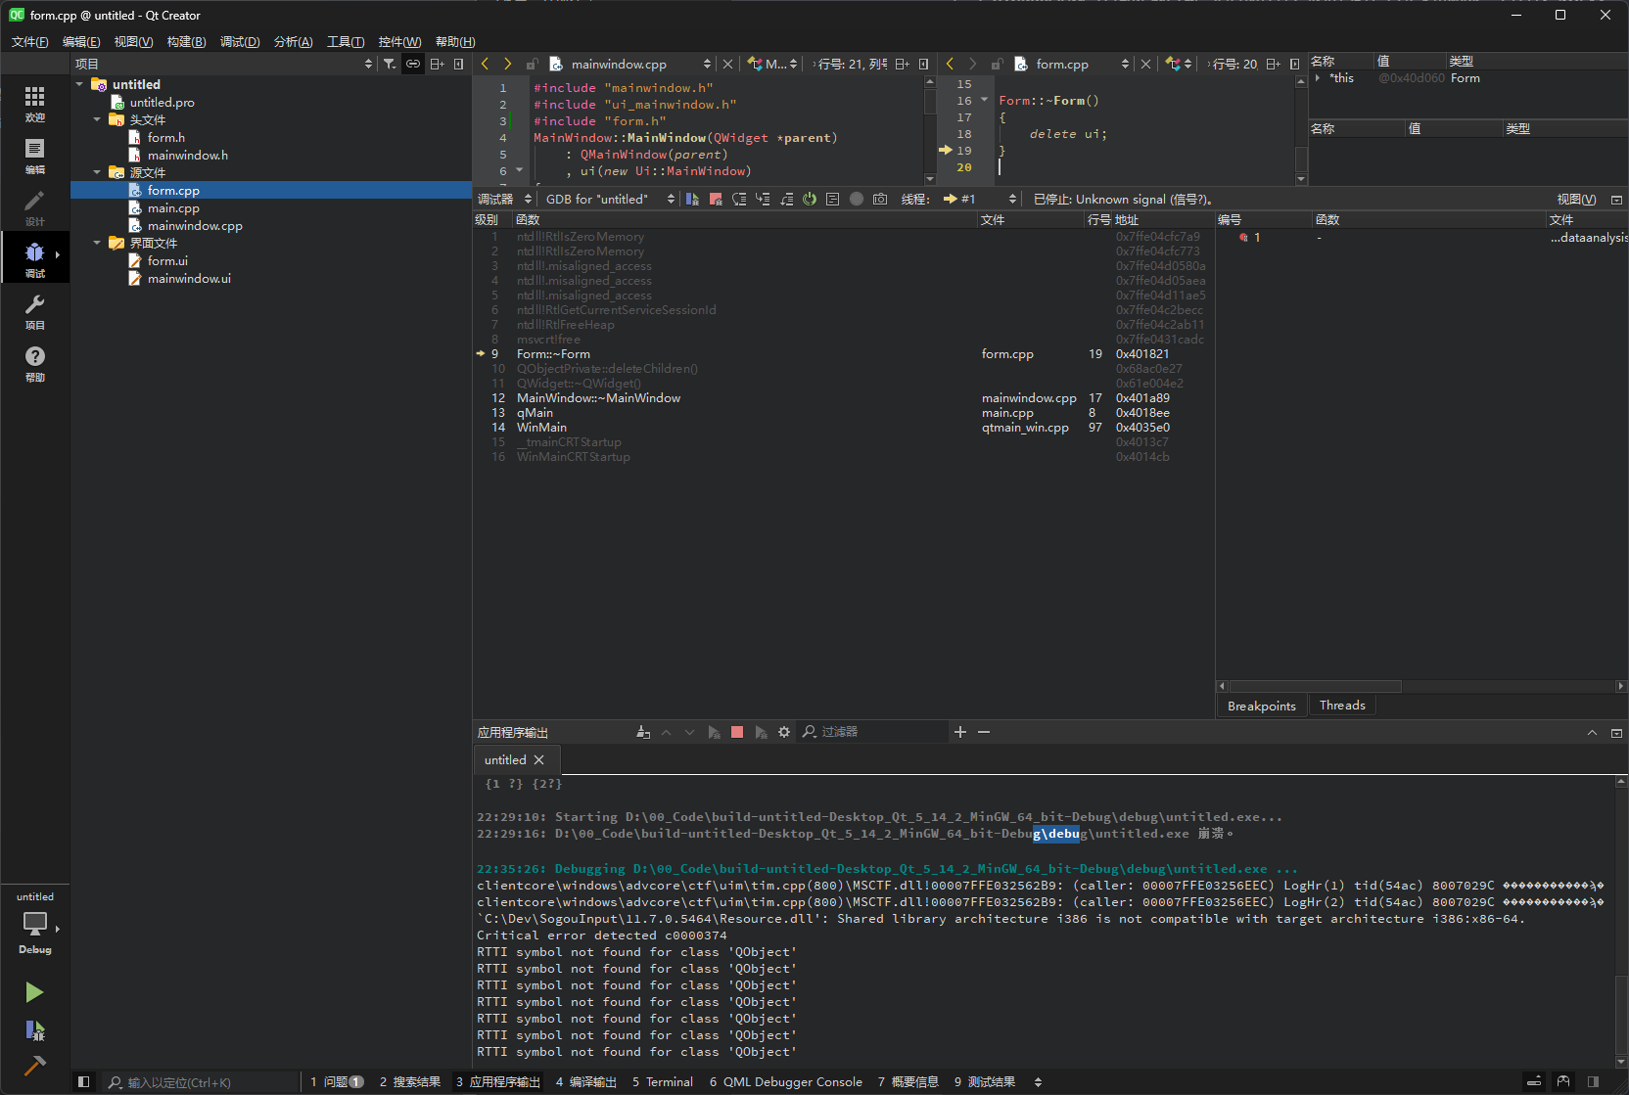This screenshot has height=1095, width=1629.
Task: Build project with the hammer icon
Action: [x=34, y=1065]
